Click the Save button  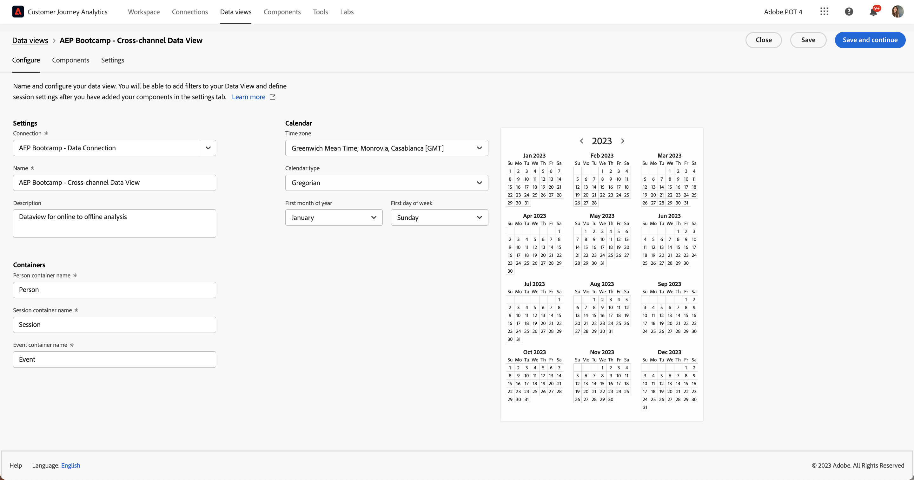(x=808, y=40)
